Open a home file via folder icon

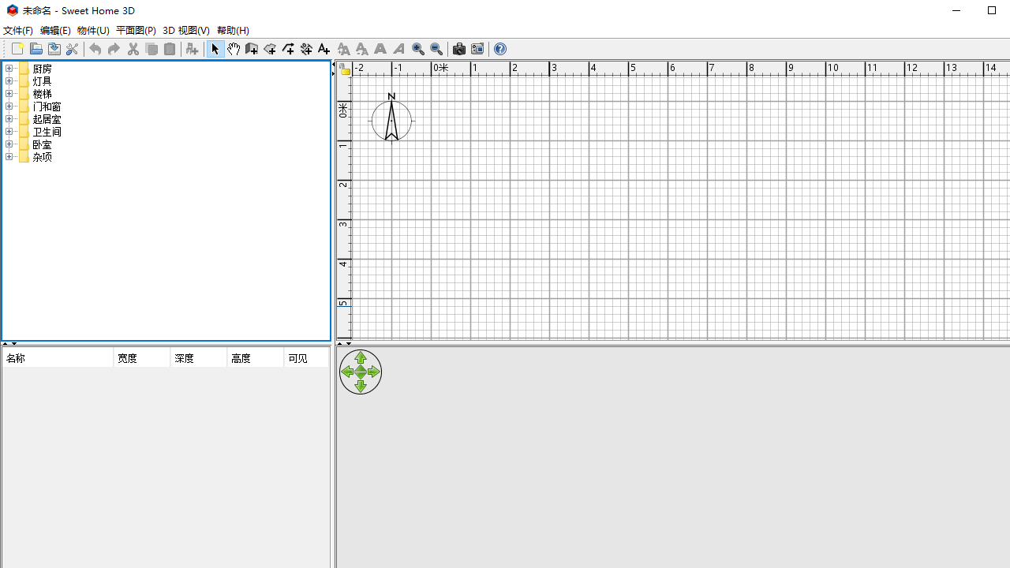[x=36, y=49]
